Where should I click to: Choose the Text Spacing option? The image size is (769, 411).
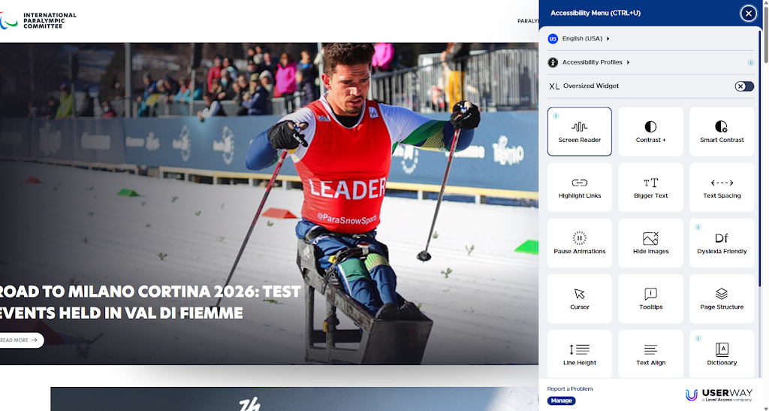coord(722,187)
